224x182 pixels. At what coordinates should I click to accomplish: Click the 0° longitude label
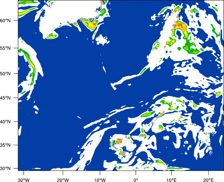[x=136, y=180]
